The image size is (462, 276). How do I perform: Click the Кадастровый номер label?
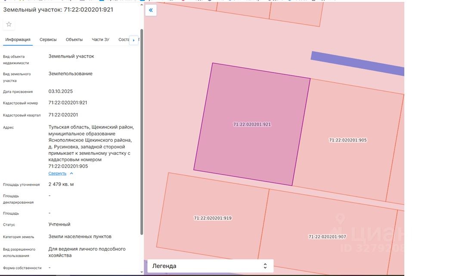pos(20,103)
